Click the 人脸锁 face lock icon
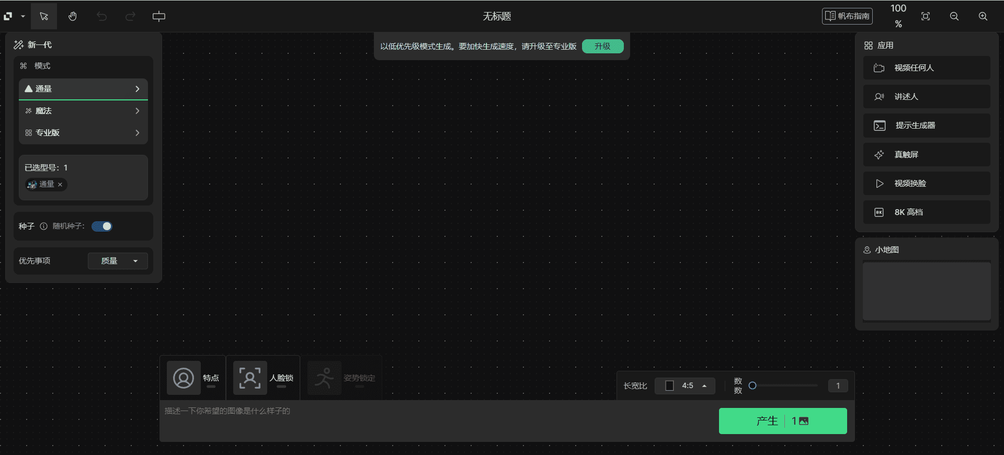Viewport: 1004px width, 455px height. (250, 378)
